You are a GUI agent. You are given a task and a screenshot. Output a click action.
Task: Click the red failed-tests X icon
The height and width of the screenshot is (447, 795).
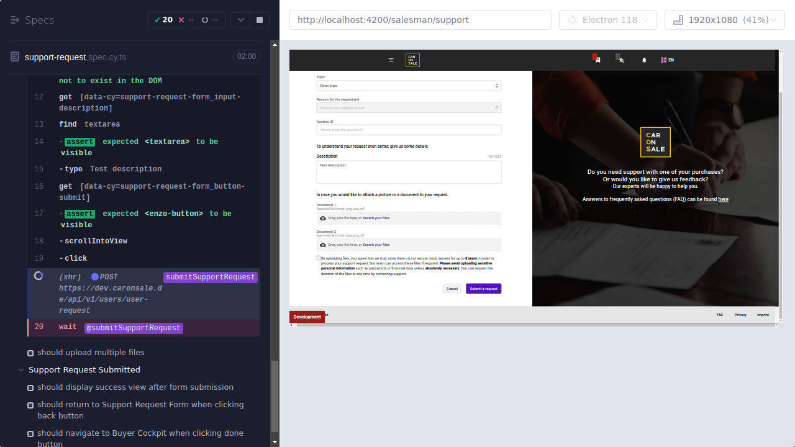181,19
